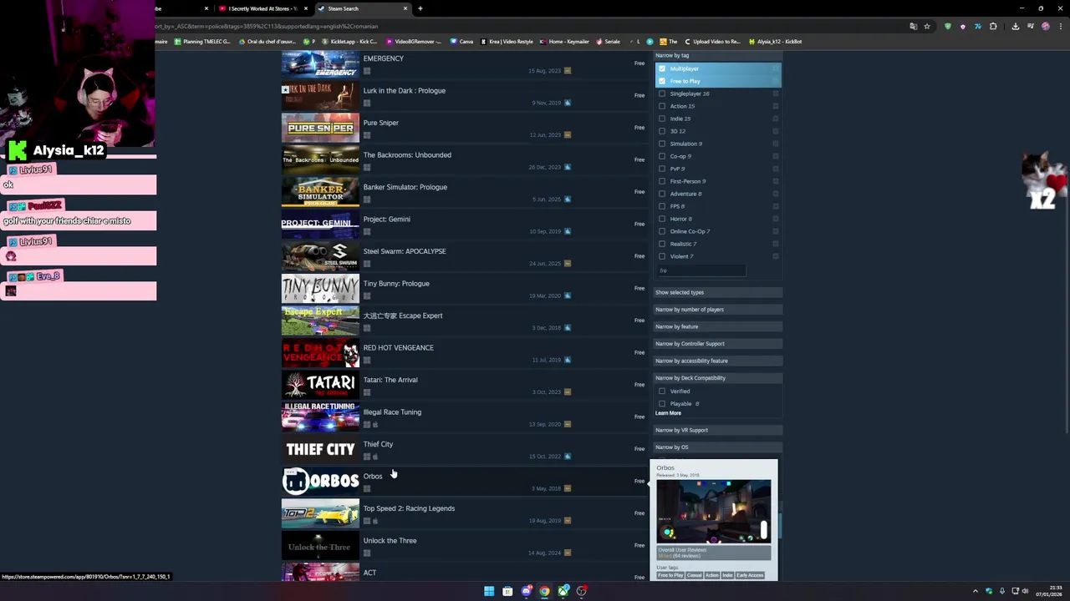The image size is (1070, 601).
Task: Click the Orbos logo thumbnail
Action: [x=320, y=482]
